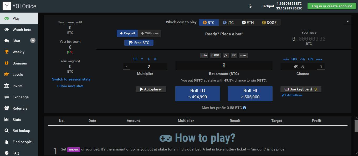
Task: Click the Amount column header
Action: (x=133, y=121)
